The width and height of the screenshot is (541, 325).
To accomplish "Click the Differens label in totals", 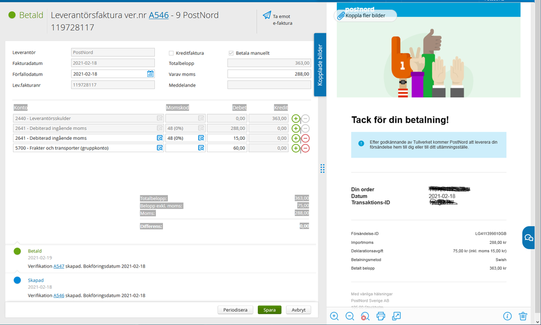I will pyautogui.click(x=151, y=226).
